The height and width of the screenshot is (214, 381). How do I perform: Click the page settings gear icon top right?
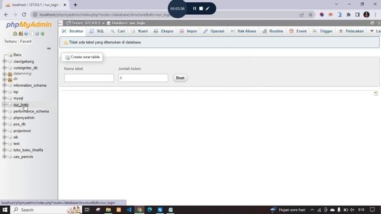tap(372, 23)
